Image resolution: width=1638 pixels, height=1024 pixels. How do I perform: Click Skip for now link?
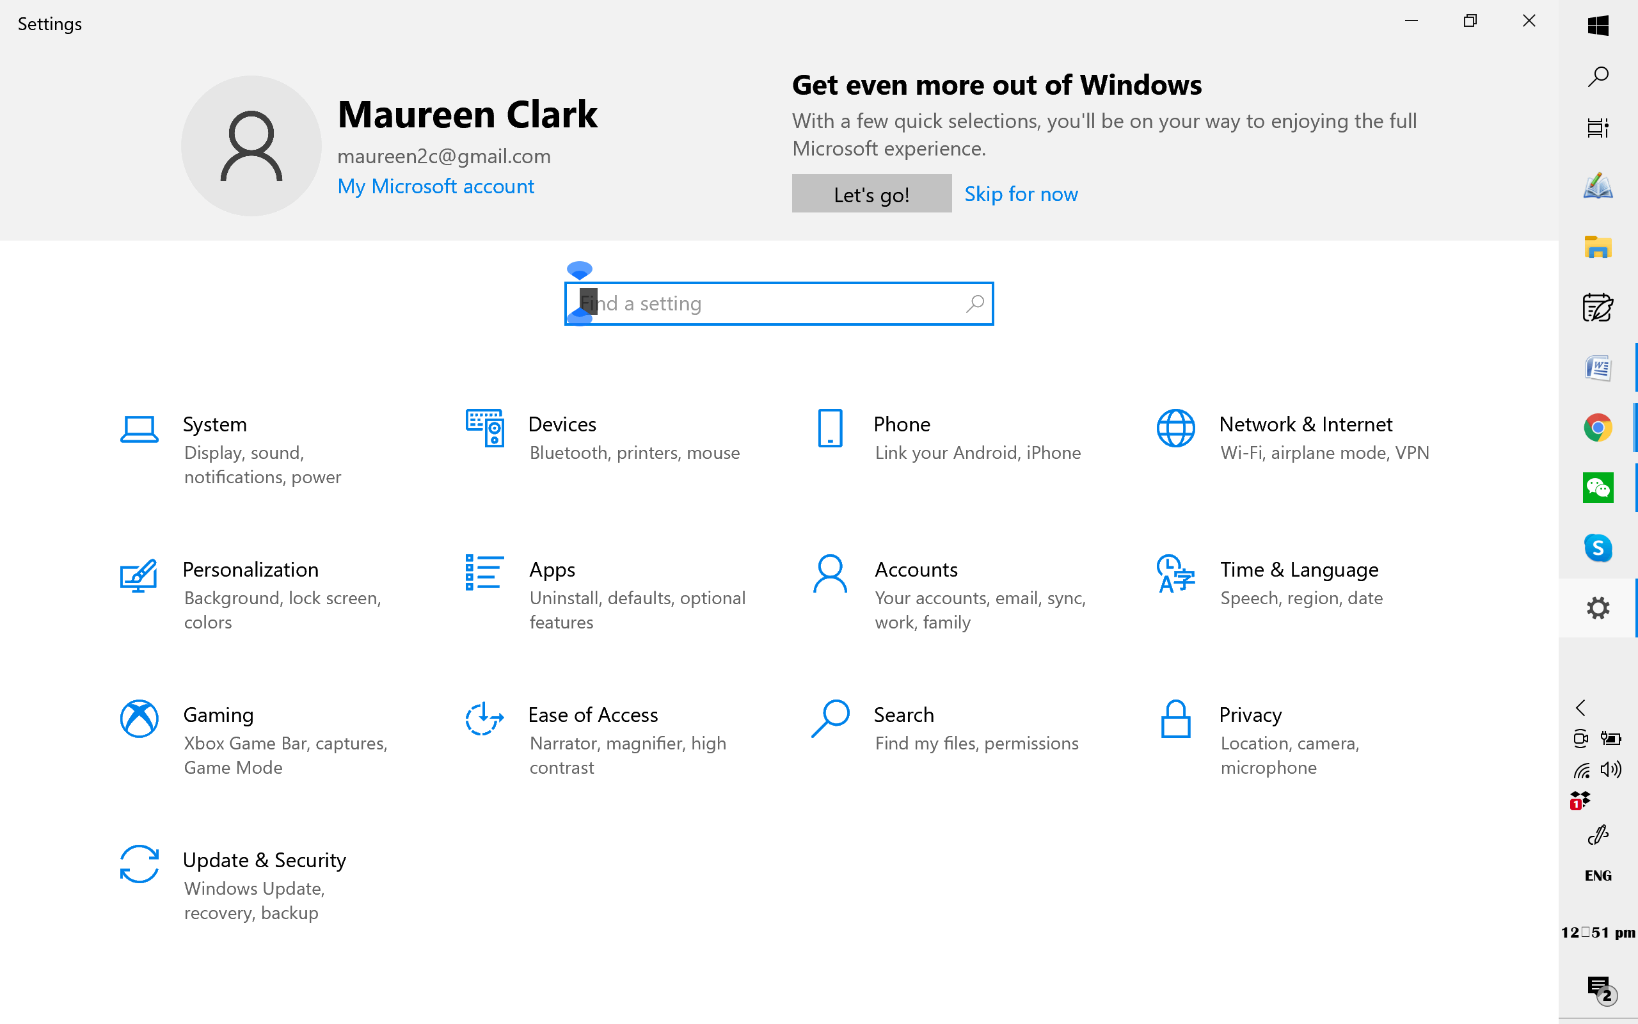tap(1021, 194)
